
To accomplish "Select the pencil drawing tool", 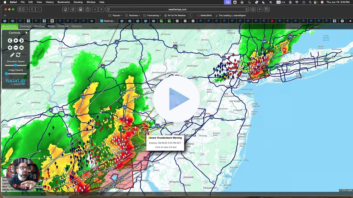I will [x=12, y=55].
